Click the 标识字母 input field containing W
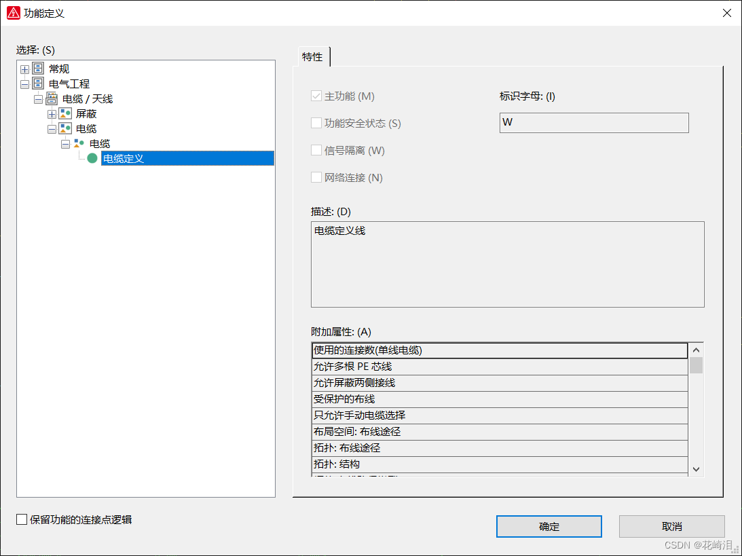The width and height of the screenshot is (742, 556). [594, 123]
